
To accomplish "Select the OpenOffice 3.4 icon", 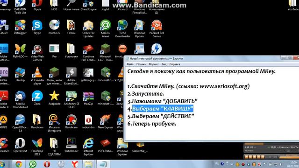I will [20, 123].
